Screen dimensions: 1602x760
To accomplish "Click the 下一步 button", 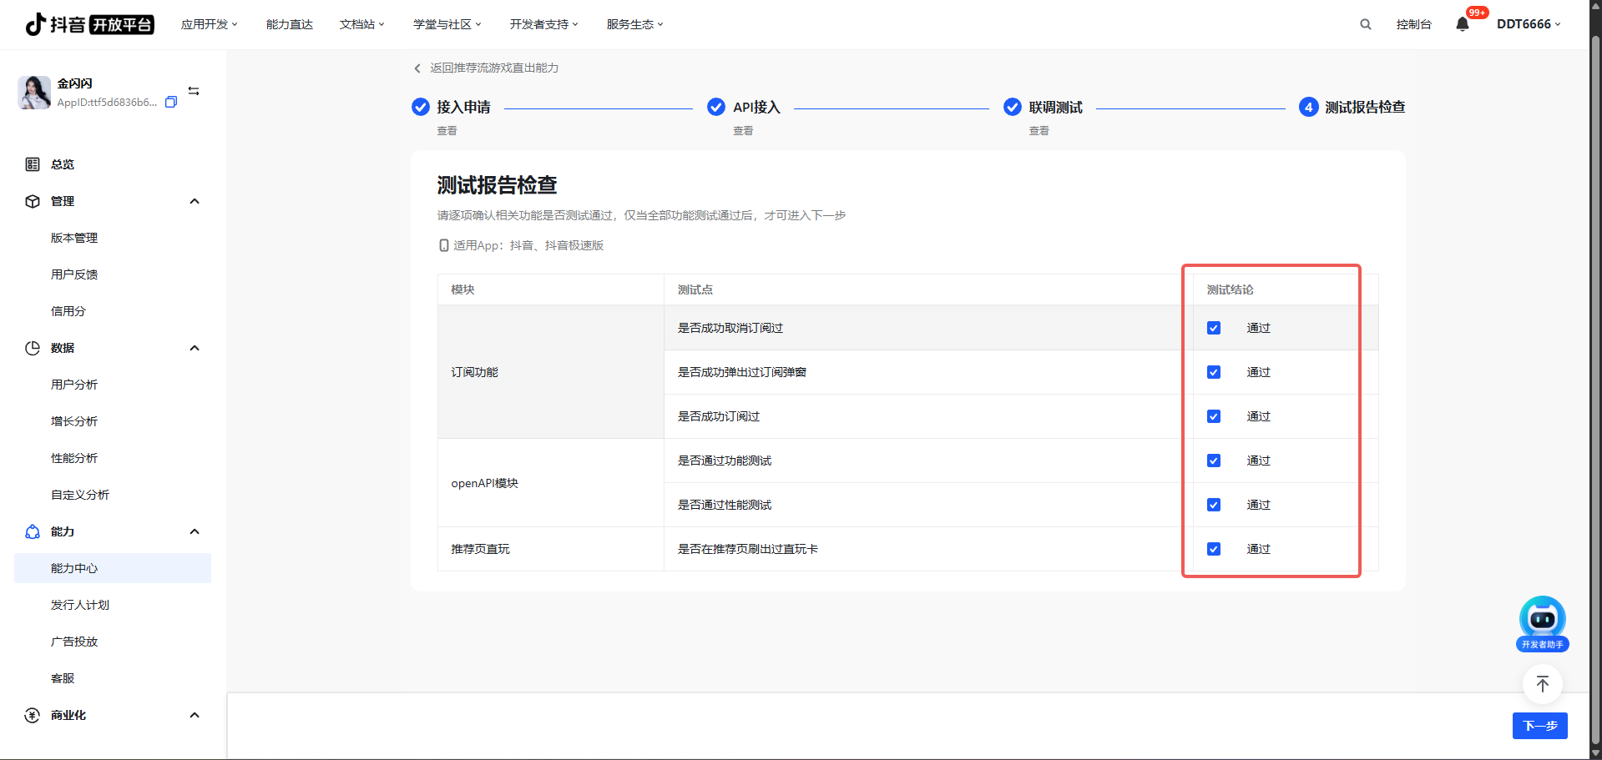I will 1539,726.
